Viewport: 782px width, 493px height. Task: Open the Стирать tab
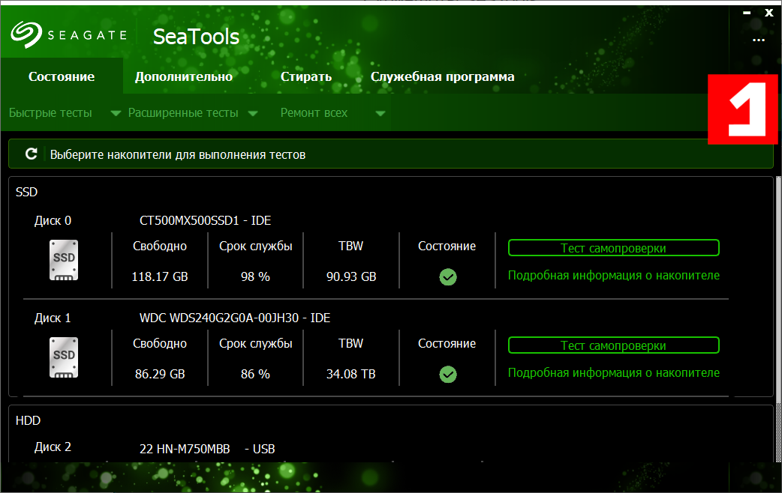(x=305, y=76)
